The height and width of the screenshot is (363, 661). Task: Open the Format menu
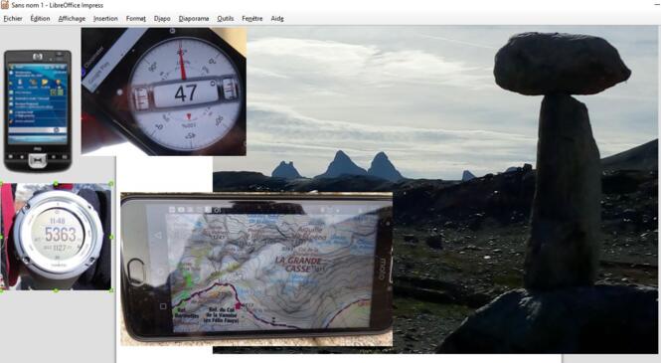click(x=136, y=19)
